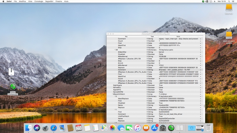
Task: Open System Preferences from the dock
Action: 163,128
